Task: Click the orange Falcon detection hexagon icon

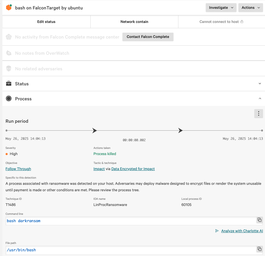Action: click(x=9, y=8)
